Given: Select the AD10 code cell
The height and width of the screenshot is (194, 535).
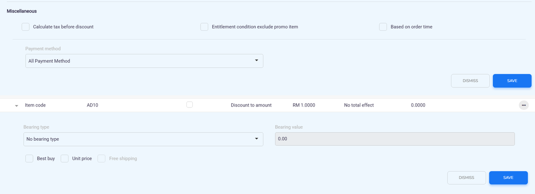Looking at the screenshot, I should (92, 105).
